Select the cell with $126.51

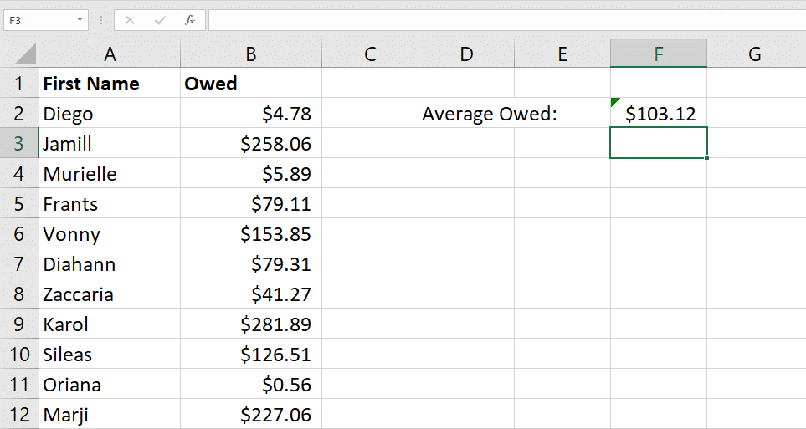pos(251,354)
